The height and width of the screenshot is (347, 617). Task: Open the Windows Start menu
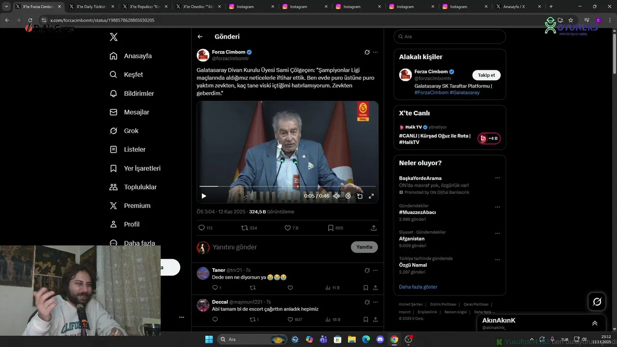[209, 339]
